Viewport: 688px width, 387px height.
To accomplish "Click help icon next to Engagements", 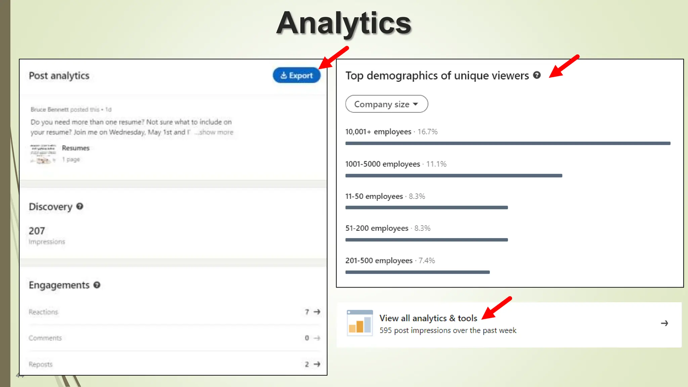I will (97, 285).
